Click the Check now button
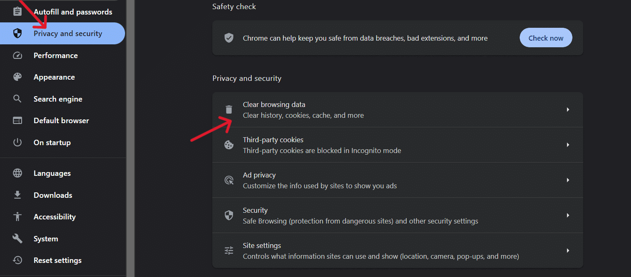Screen dimensions: 631x277 click(546, 37)
